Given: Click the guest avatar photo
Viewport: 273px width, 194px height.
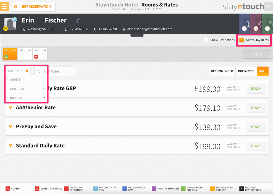Looking at the screenshot, I should (10, 24).
